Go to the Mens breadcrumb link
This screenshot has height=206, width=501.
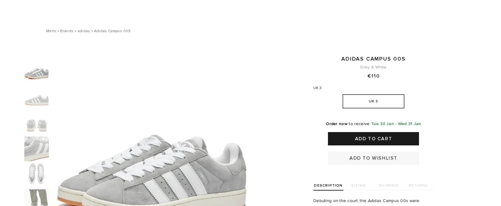tap(51, 31)
